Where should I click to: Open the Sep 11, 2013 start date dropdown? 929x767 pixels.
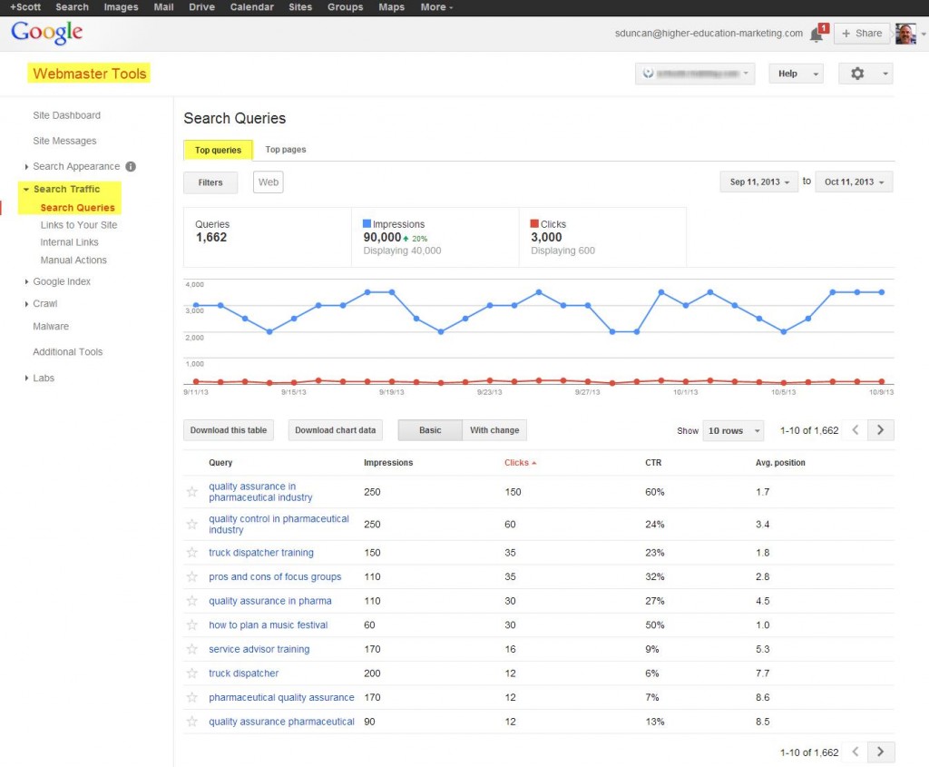coord(759,182)
